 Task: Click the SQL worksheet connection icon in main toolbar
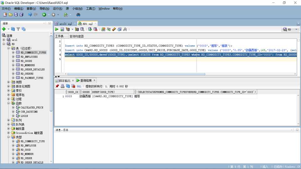tap(66, 15)
